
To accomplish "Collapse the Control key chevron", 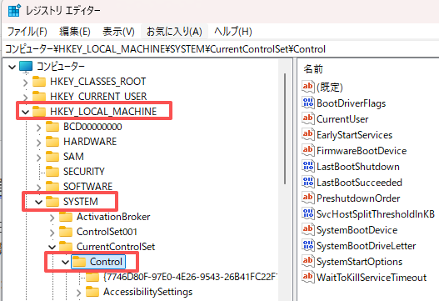I will [65, 262].
